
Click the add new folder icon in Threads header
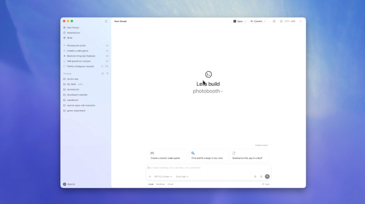pyautogui.click(x=103, y=74)
